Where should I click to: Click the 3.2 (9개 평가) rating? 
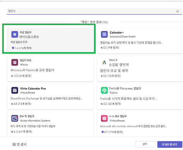coord(110,48)
